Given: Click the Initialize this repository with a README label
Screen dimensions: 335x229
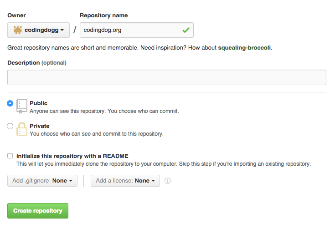Looking at the screenshot, I should click(x=72, y=156).
